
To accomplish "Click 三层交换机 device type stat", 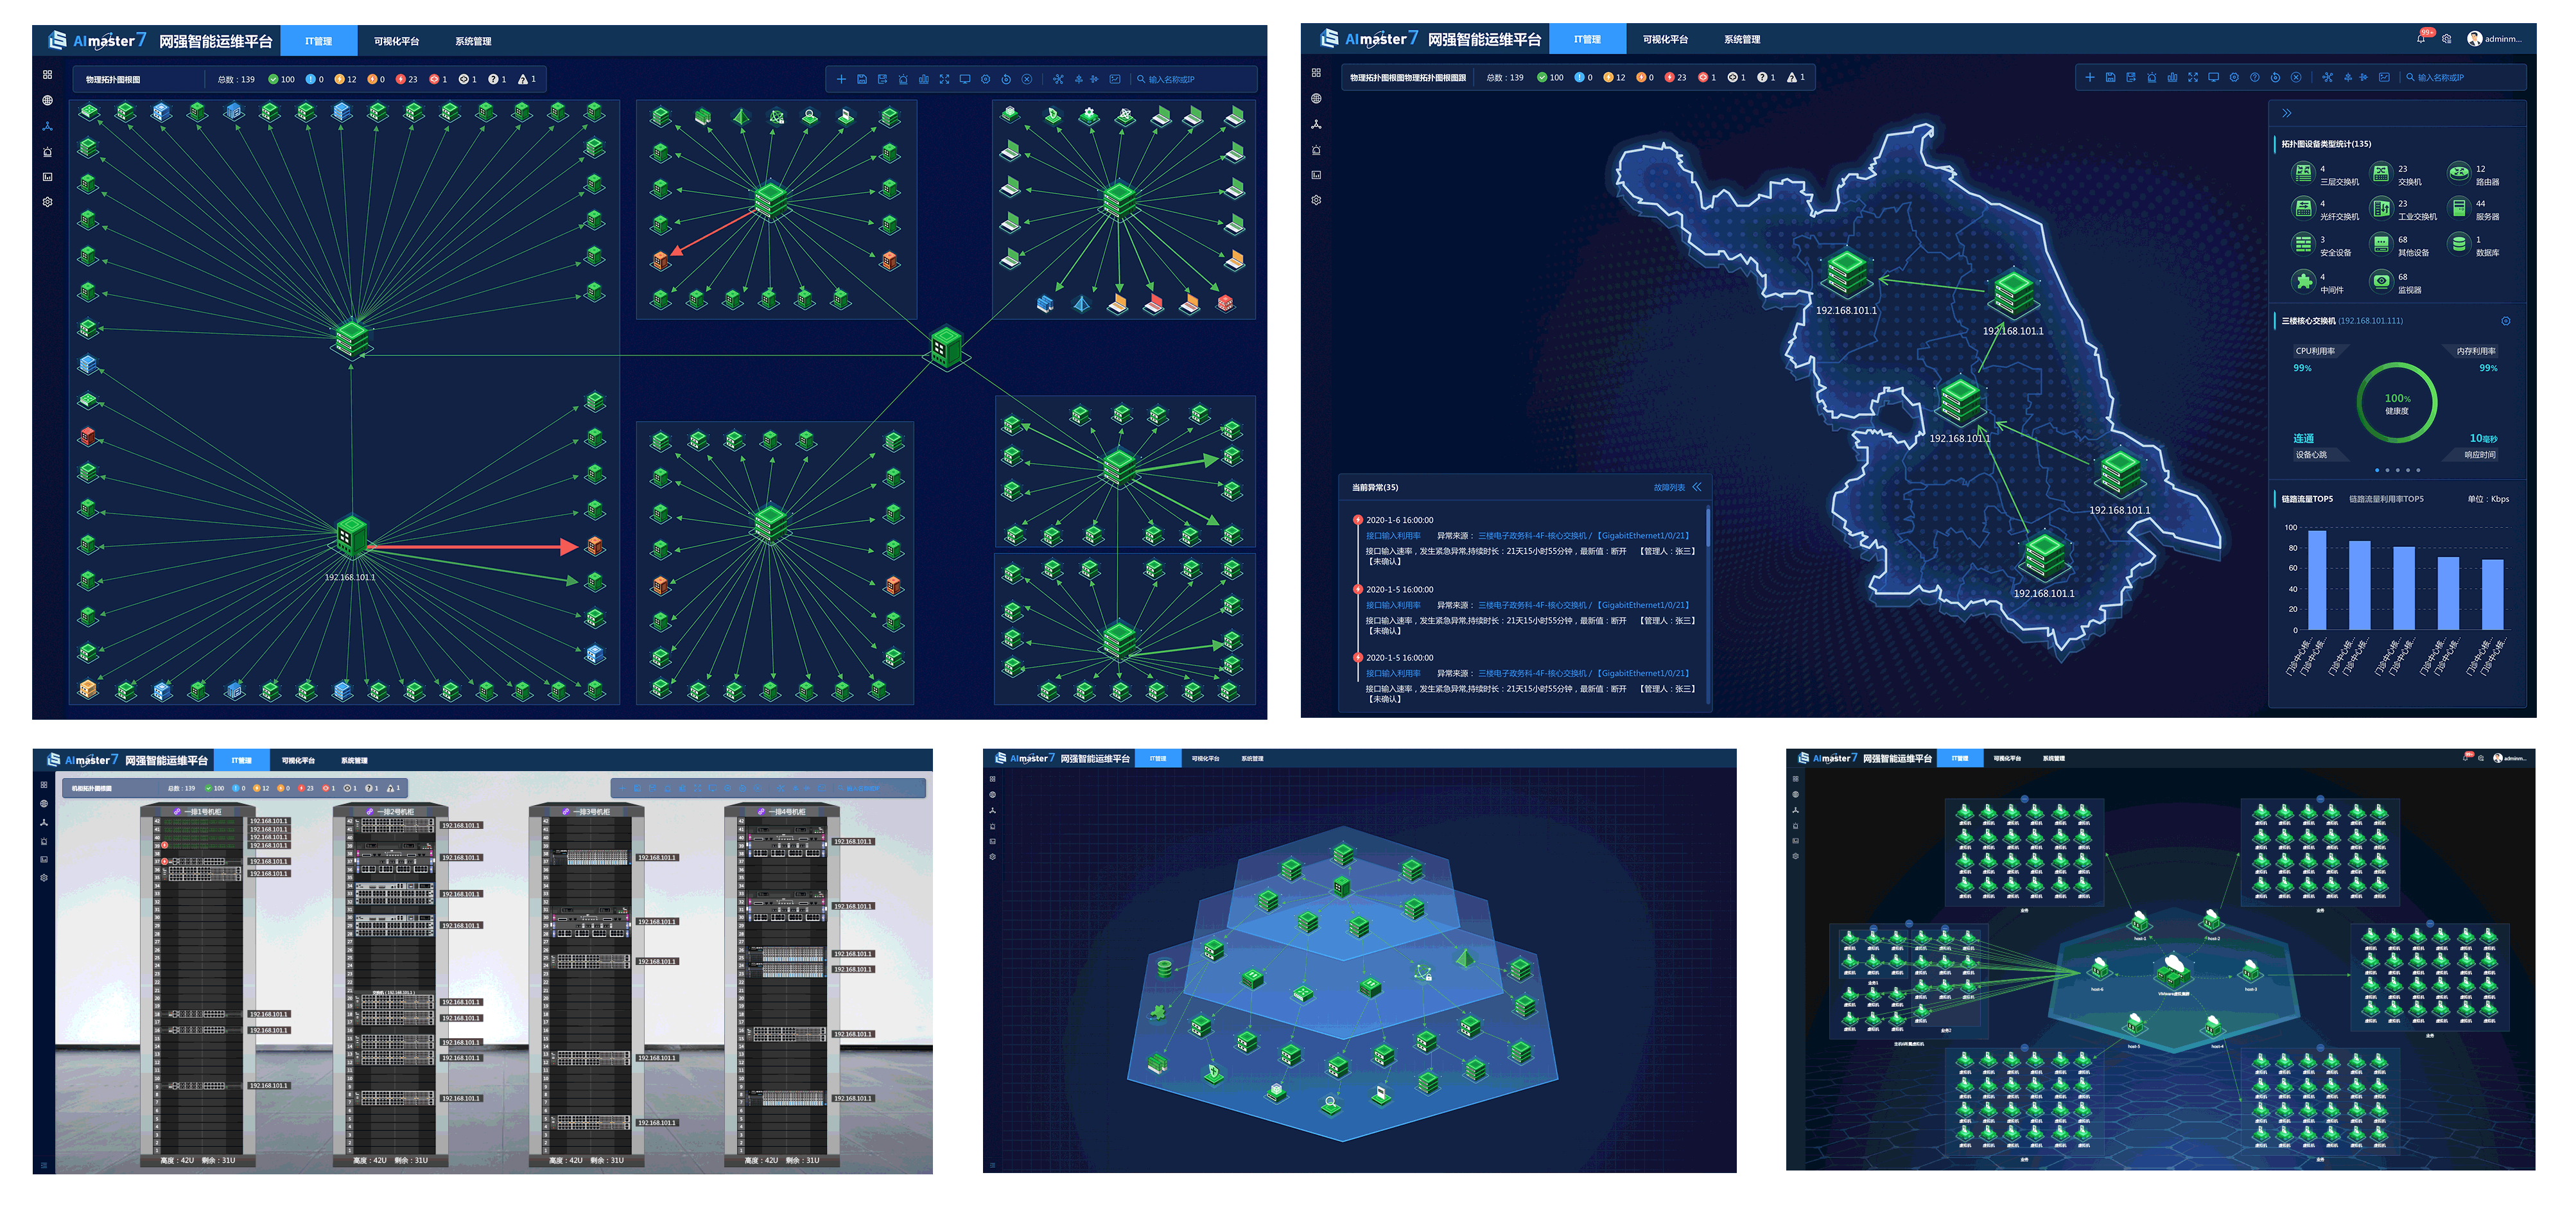I will pos(2325,175).
